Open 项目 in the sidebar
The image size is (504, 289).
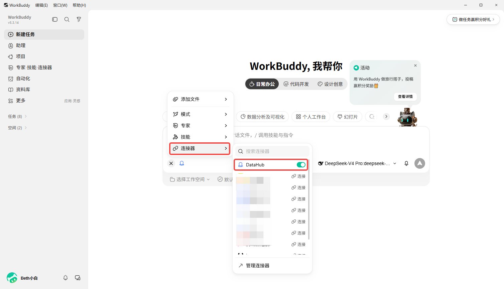click(44, 56)
